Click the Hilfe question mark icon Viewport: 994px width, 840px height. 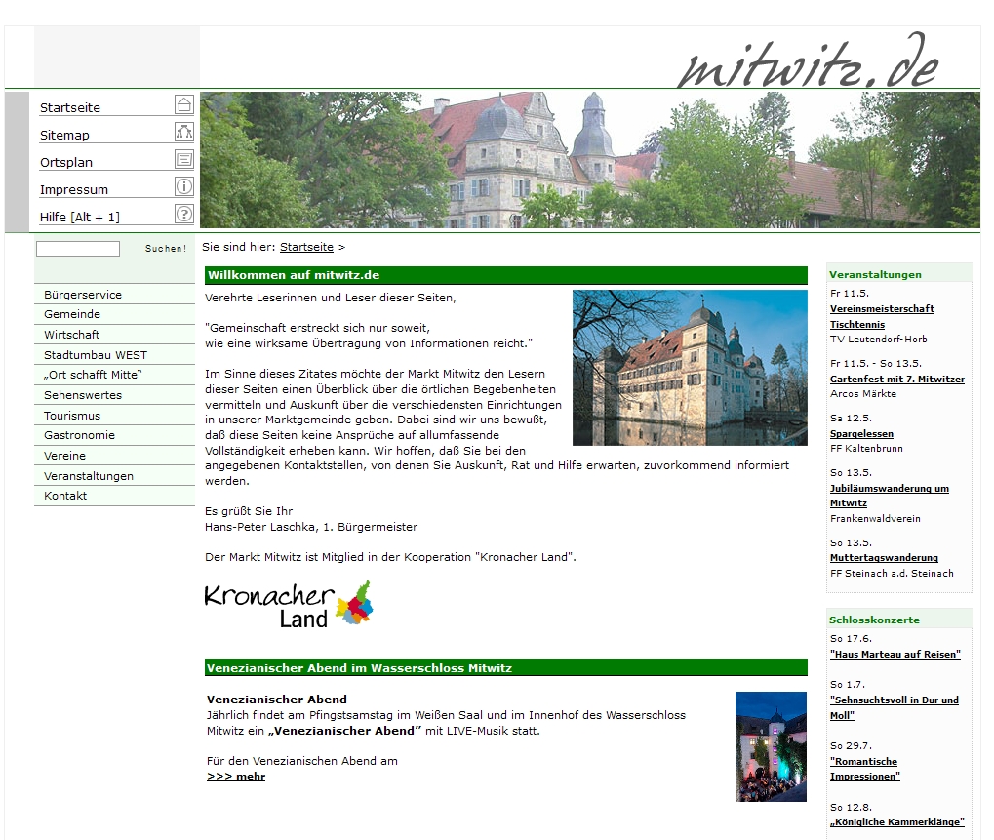183,214
